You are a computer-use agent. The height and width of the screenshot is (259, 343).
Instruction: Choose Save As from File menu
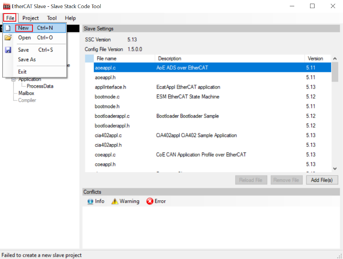click(x=27, y=60)
